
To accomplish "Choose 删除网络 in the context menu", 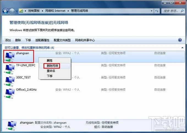I will (55, 66).
